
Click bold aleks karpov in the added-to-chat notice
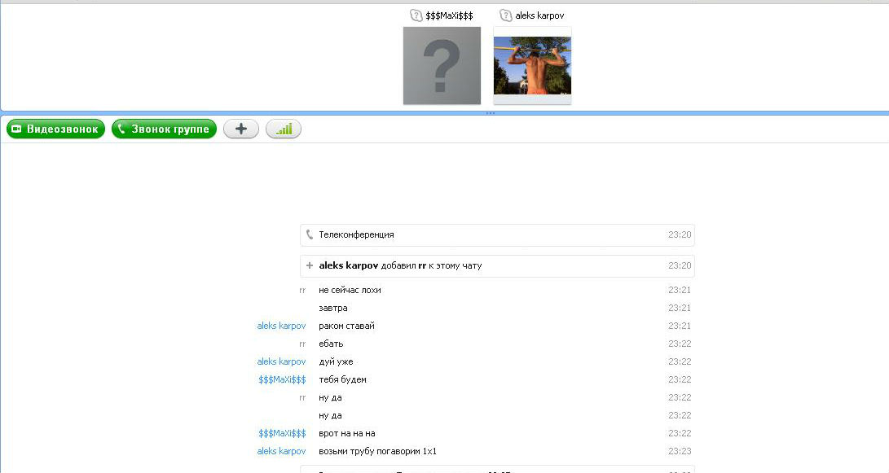click(x=348, y=265)
